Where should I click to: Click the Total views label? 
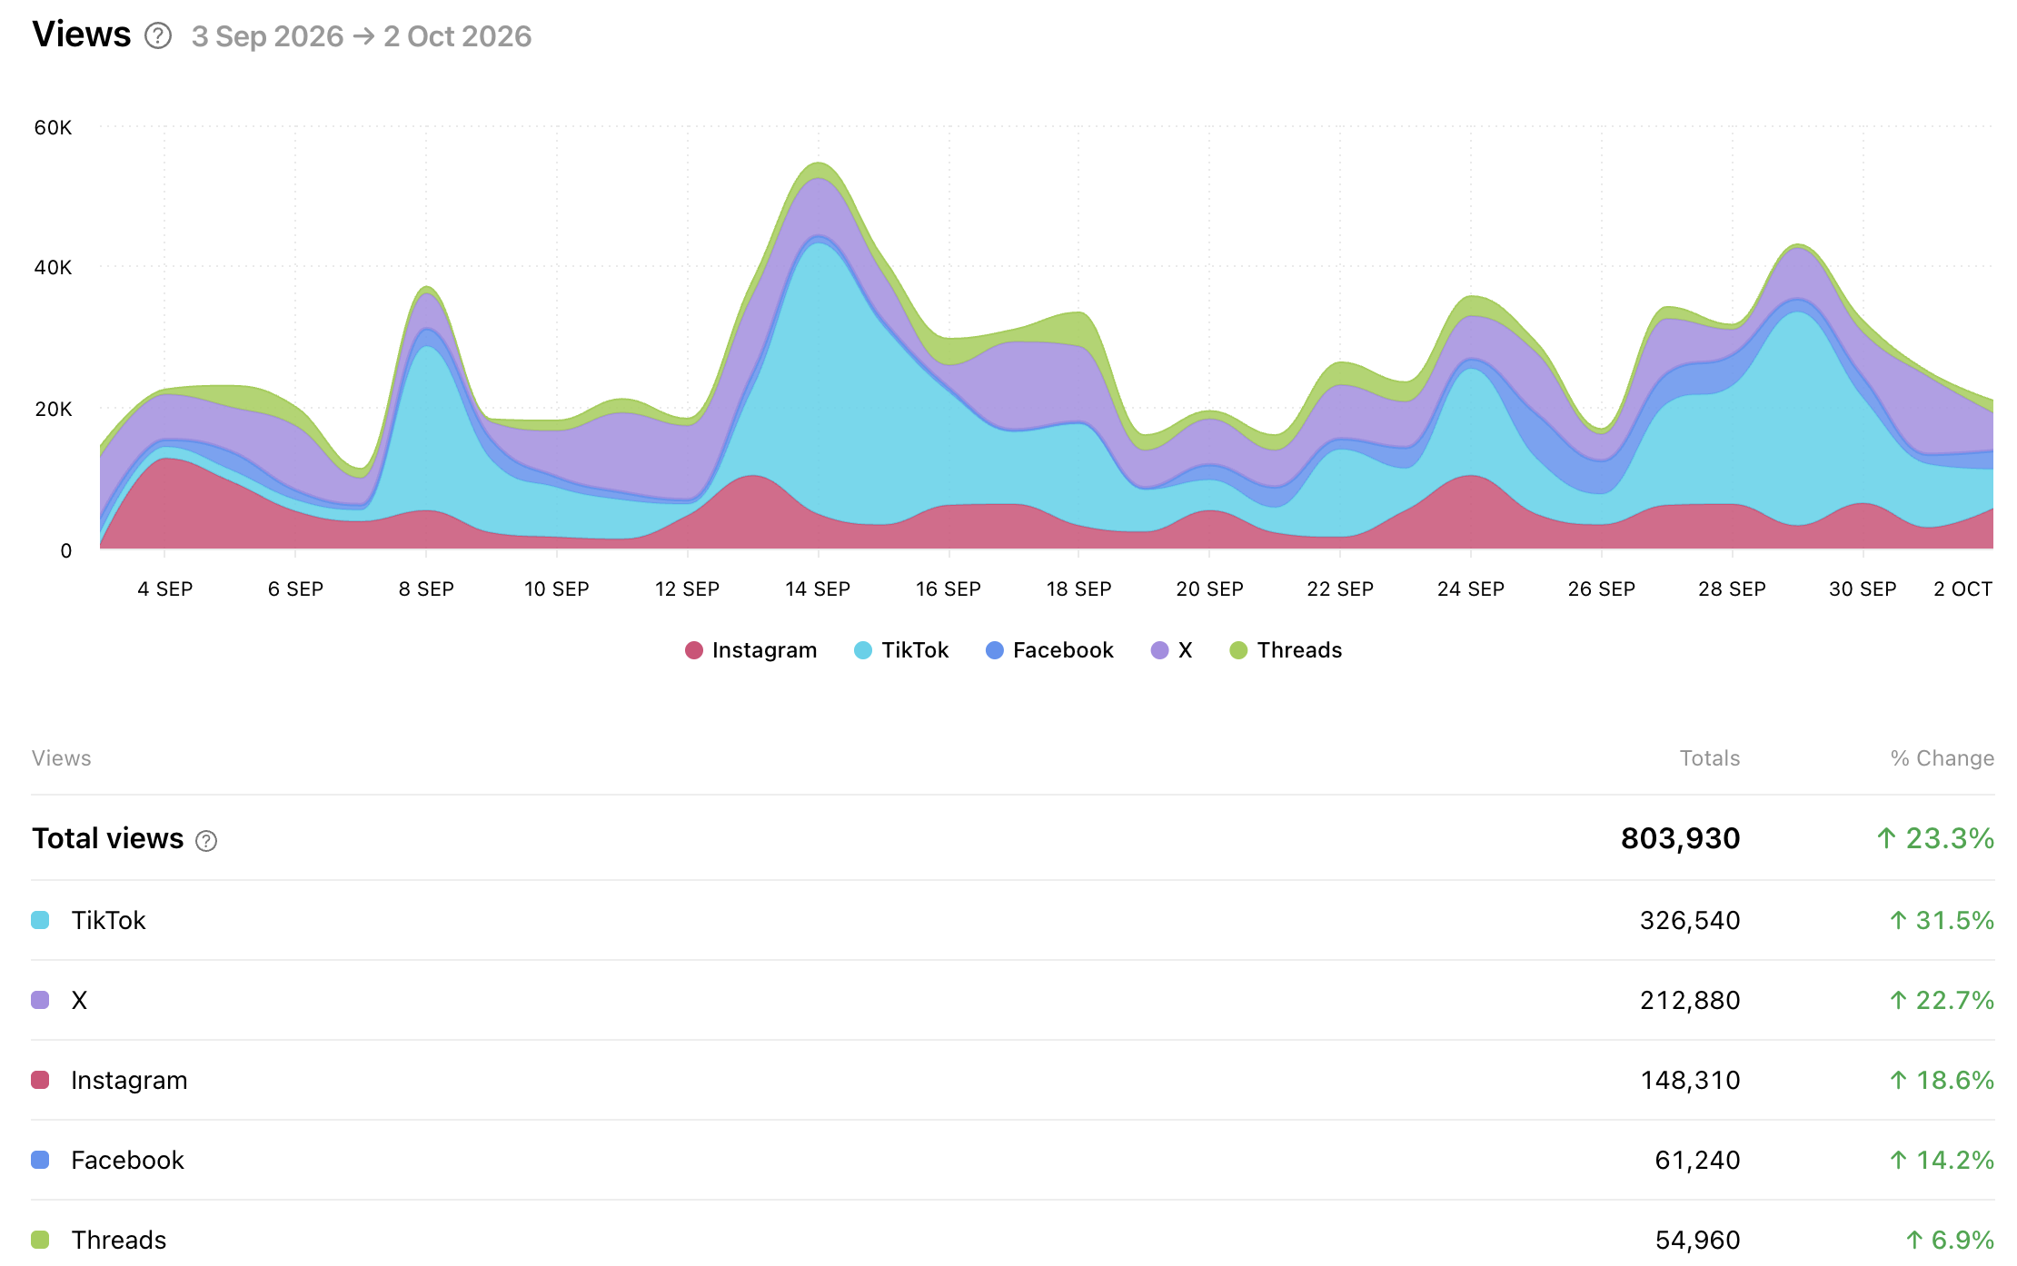[x=107, y=838]
